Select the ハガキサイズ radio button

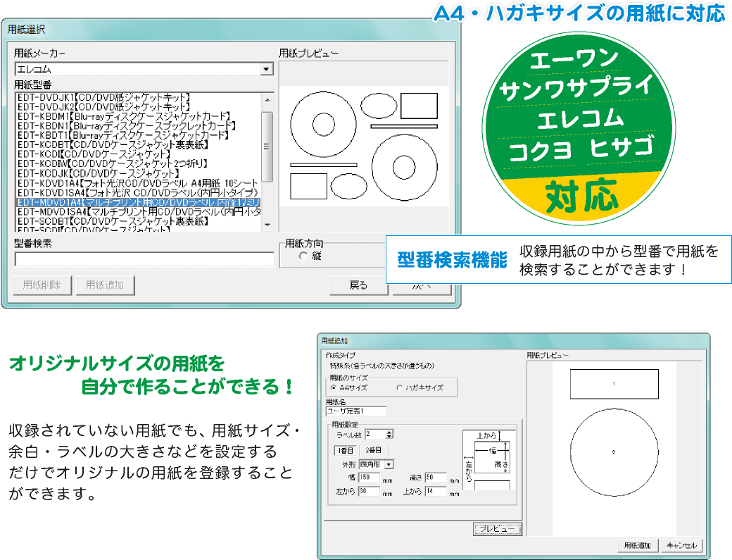[399, 387]
